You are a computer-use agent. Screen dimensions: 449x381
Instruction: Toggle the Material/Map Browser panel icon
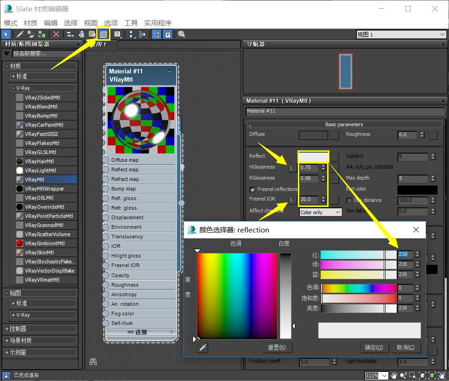(x=157, y=35)
